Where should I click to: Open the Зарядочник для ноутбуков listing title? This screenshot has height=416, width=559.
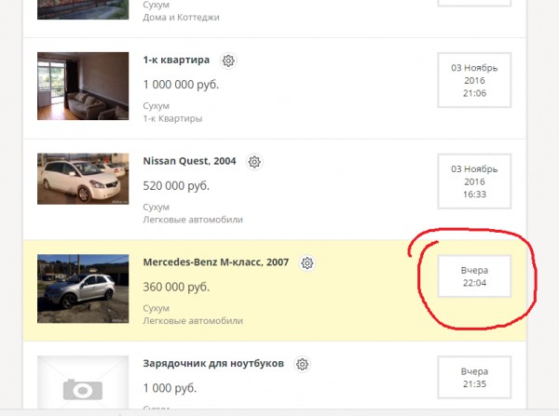(213, 363)
